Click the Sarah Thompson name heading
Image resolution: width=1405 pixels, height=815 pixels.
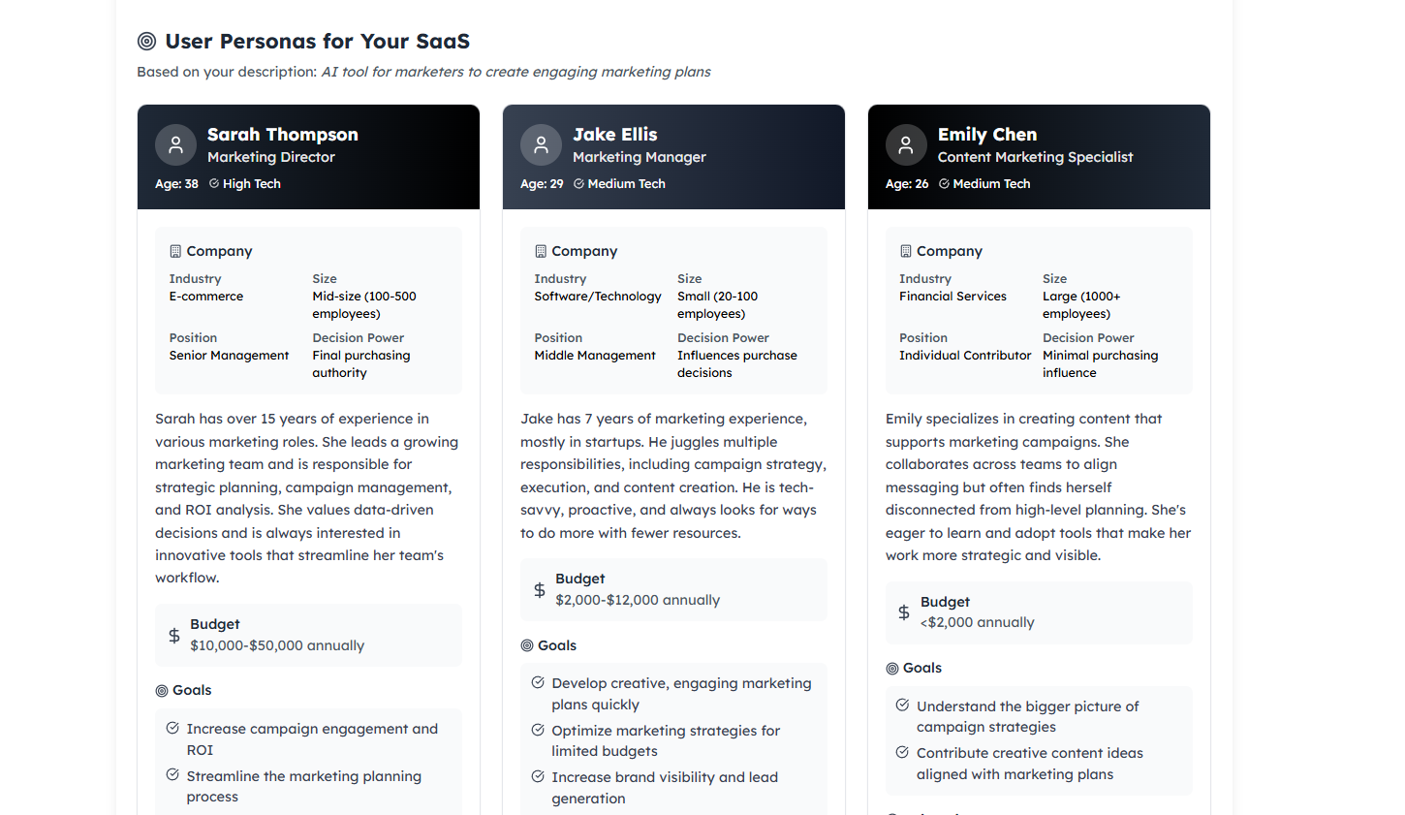[282, 135]
